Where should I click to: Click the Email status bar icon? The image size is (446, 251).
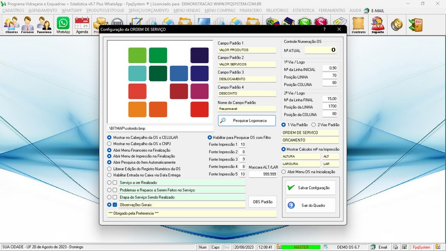[373, 247]
